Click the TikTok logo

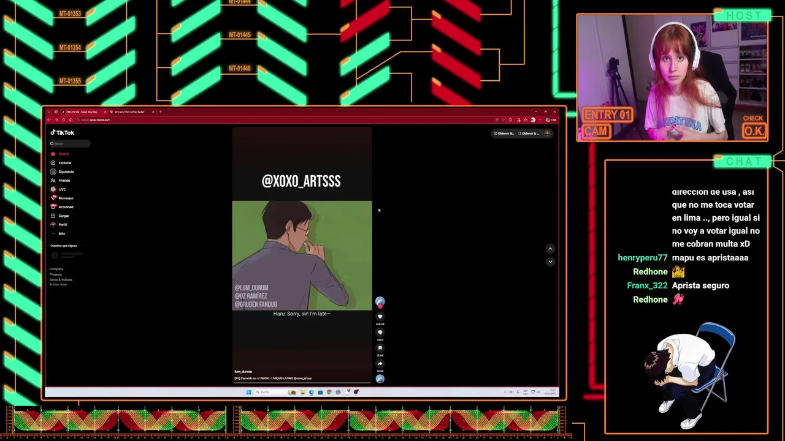[63, 132]
